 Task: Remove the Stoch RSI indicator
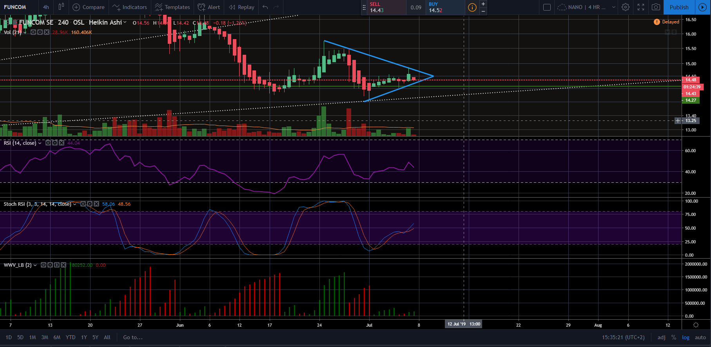click(x=96, y=204)
